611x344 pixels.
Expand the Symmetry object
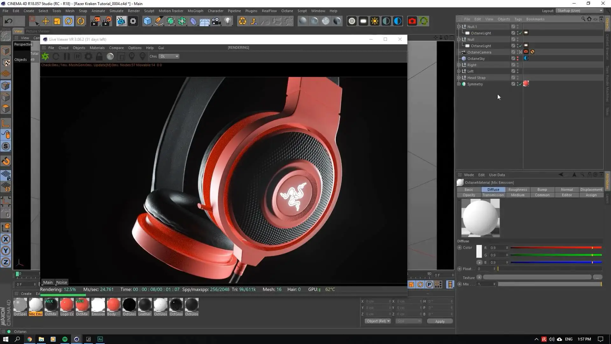coord(459,84)
